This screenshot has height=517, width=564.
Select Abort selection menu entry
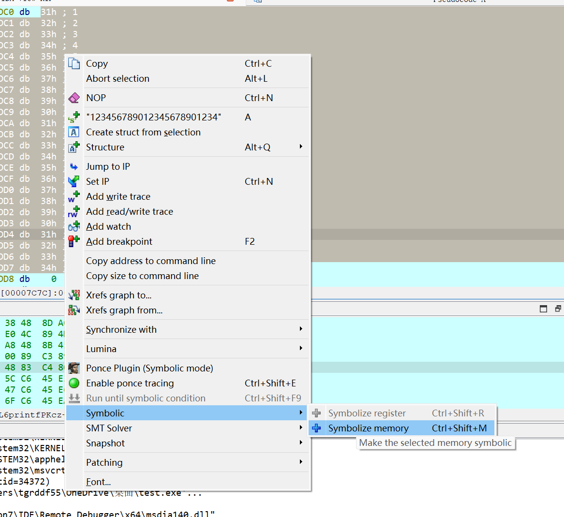click(118, 78)
